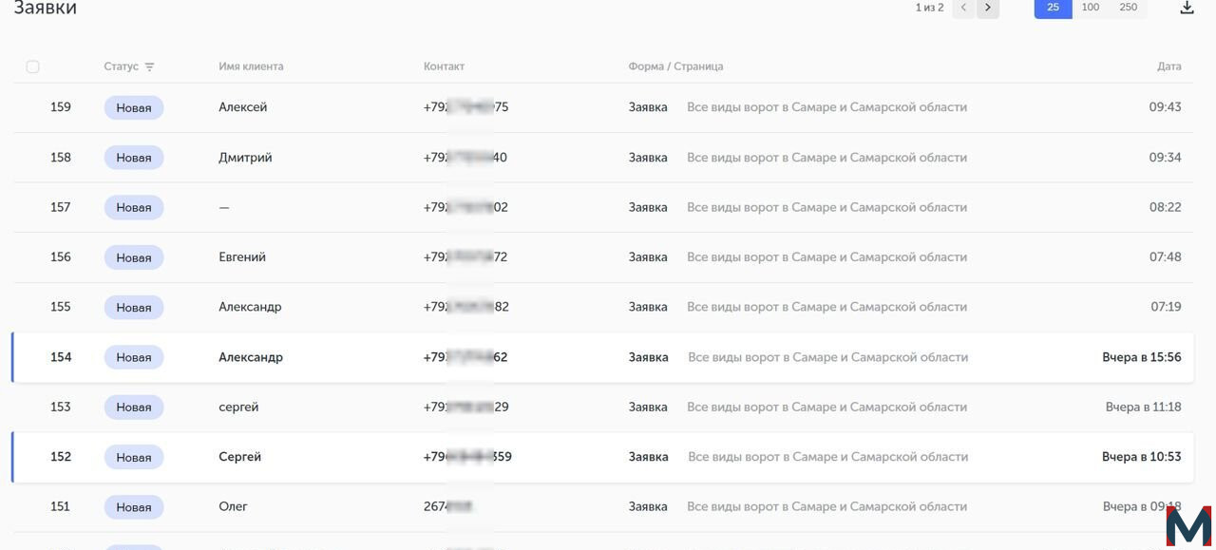
Task: Click the 1 из 2 page indicator
Action: point(929,8)
